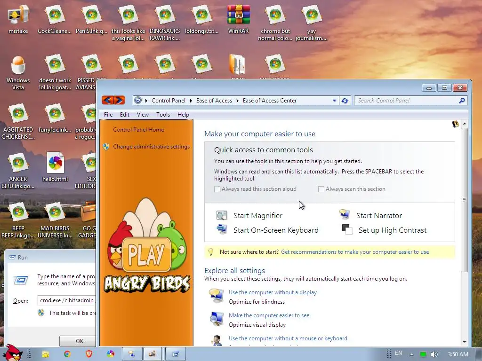Open the Help menu

[x=183, y=115]
